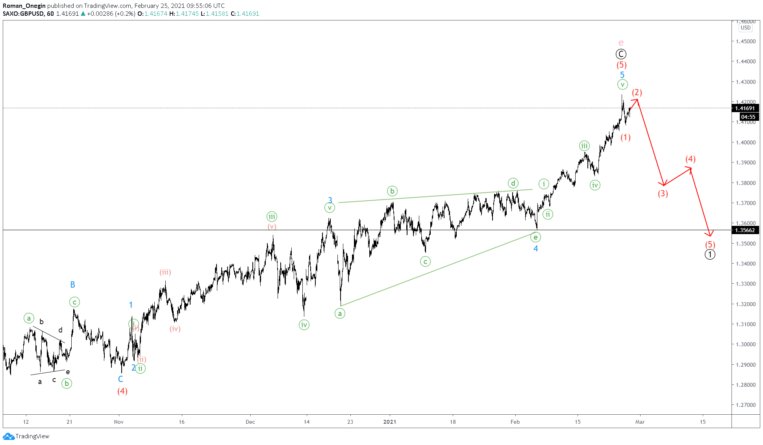Click the blue B wave label
Image resolution: width=763 pixels, height=445 pixels.
pyautogui.click(x=72, y=284)
